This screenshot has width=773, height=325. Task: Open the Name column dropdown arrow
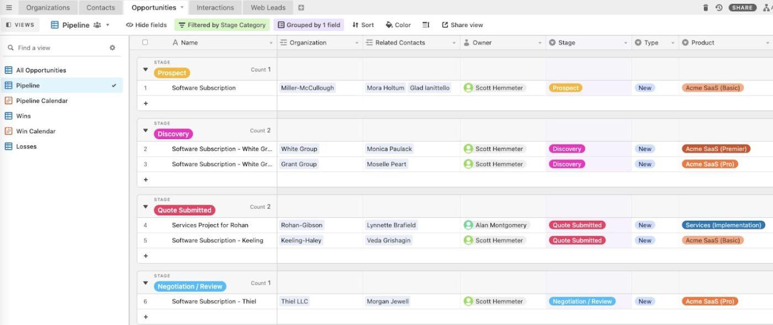point(271,43)
